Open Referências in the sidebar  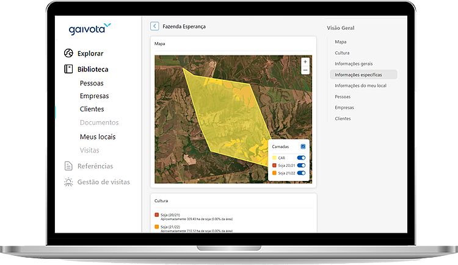click(x=95, y=166)
